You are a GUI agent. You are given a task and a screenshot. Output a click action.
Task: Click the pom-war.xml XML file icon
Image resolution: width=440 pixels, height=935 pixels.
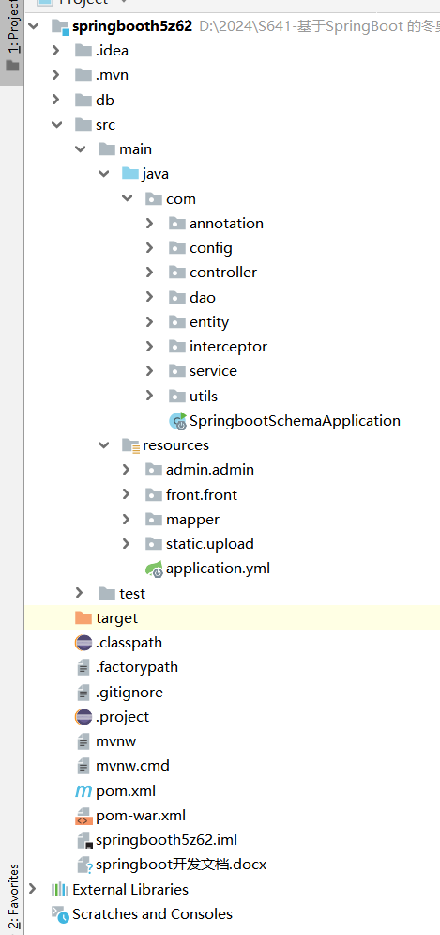pyautogui.click(x=83, y=816)
